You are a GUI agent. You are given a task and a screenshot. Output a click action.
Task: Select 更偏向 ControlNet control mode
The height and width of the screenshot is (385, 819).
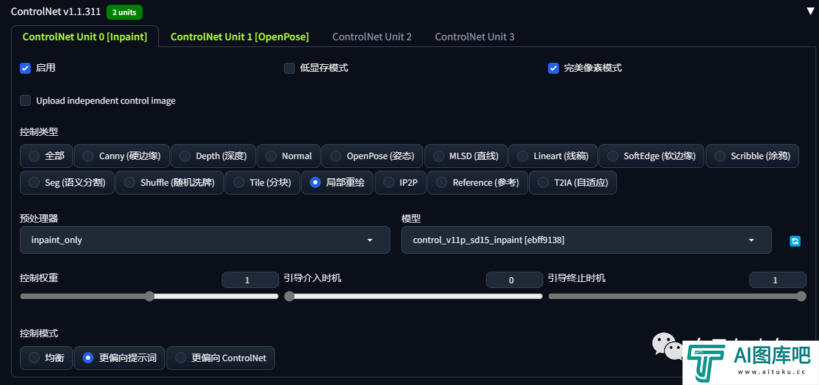coord(220,358)
